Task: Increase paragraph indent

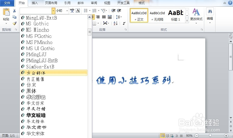Action: point(119,10)
